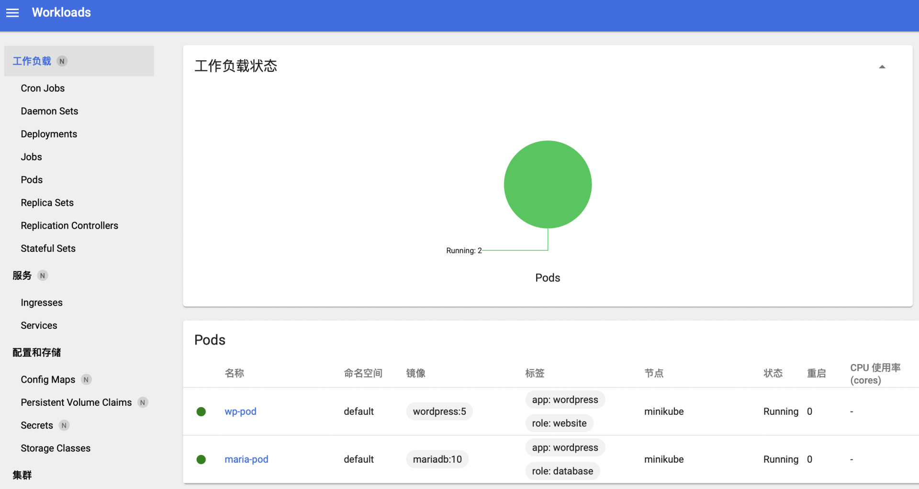Click the N badge beside Config Maps
Viewport: 919px width, 489px height.
[x=86, y=379]
